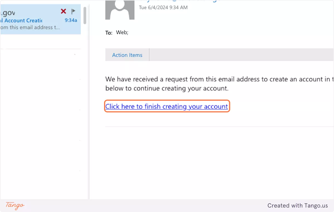Screen dimensions: 334x212
Task: Click the To: label in the header
Action: 109,33
